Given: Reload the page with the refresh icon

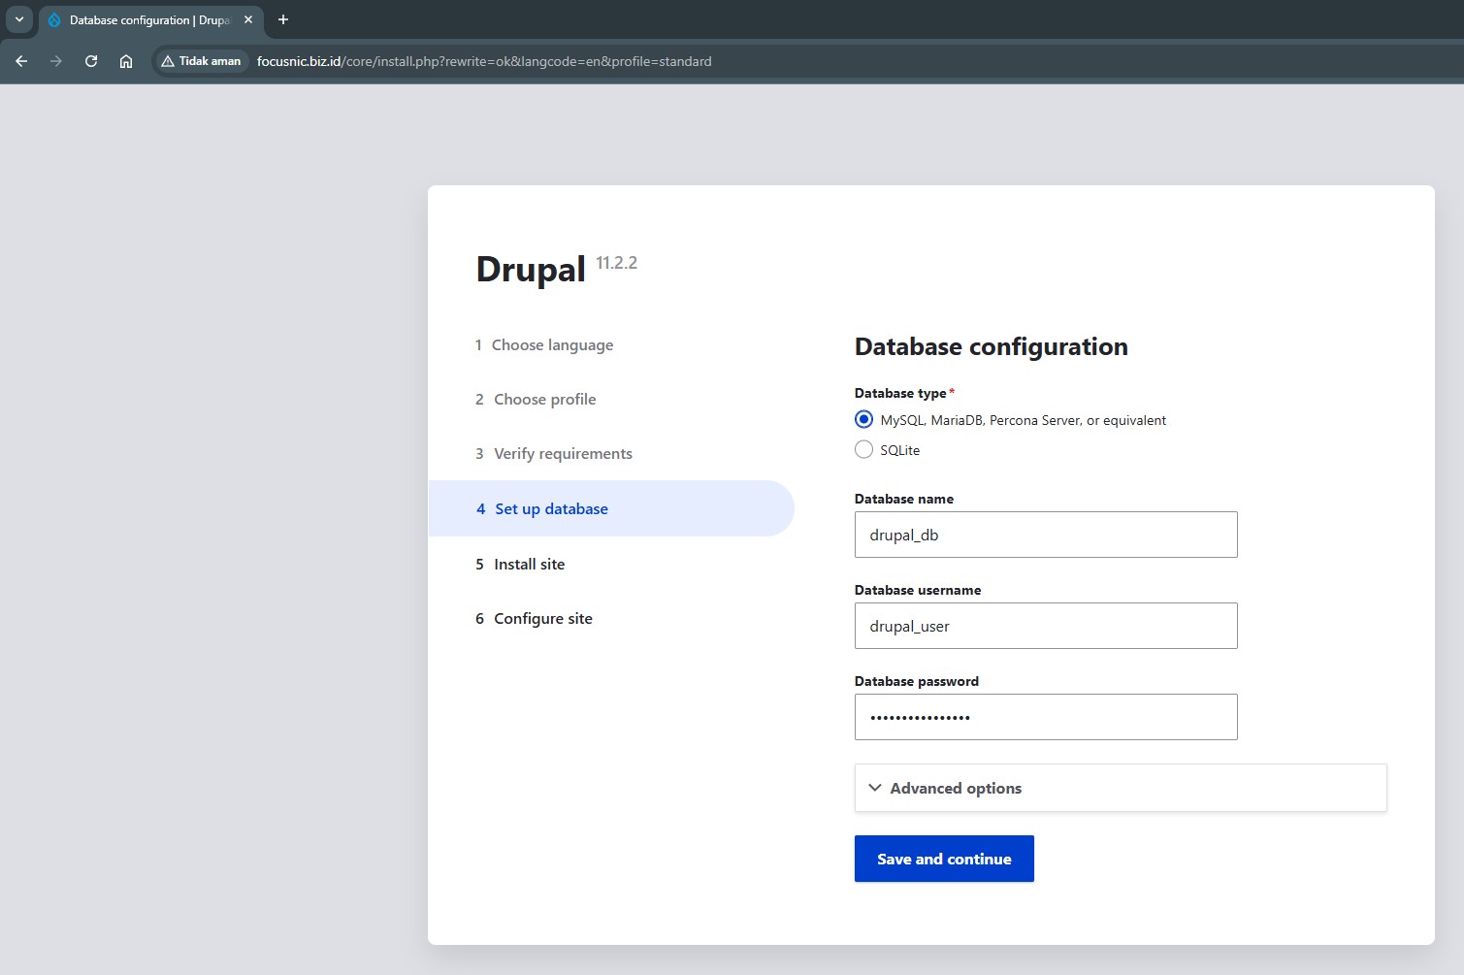Looking at the screenshot, I should point(91,61).
